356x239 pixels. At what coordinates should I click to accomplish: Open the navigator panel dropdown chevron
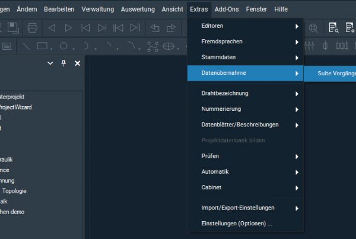coord(50,63)
